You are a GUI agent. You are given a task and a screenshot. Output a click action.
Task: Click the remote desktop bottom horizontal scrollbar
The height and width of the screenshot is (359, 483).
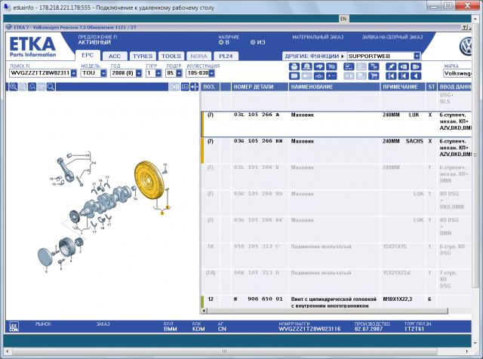click(x=225, y=351)
